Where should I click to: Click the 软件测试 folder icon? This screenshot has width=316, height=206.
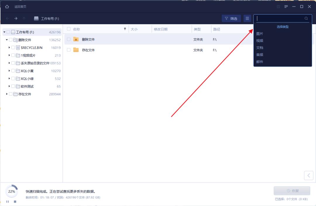[18, 86]
